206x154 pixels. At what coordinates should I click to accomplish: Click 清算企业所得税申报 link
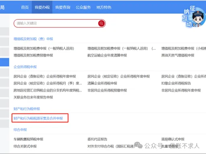[x=102, y=83]
